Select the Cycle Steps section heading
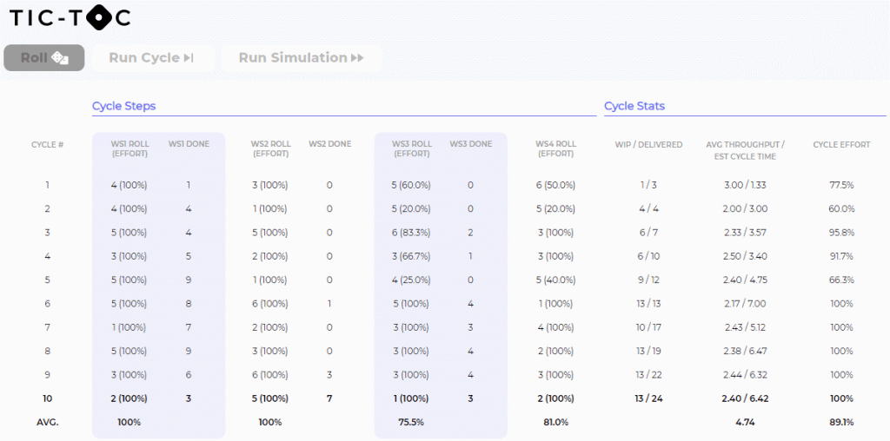Viewport: 890px width, 441px height. pyautogui.click(x=123, y=106)
